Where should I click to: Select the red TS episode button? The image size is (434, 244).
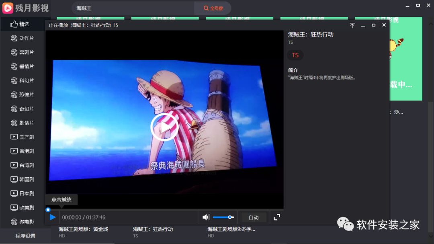(295, 55)
